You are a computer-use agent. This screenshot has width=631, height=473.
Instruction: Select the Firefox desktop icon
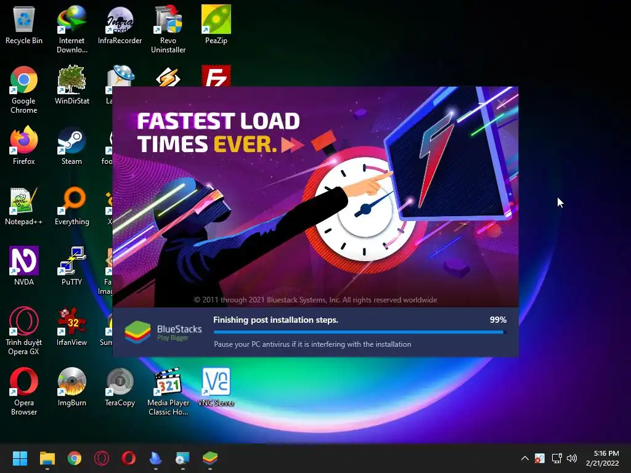(x=24, y=145)
